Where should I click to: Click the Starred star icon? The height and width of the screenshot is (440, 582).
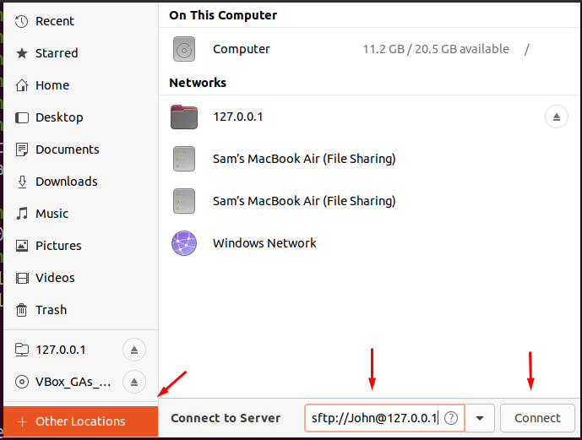click(22, 53)
